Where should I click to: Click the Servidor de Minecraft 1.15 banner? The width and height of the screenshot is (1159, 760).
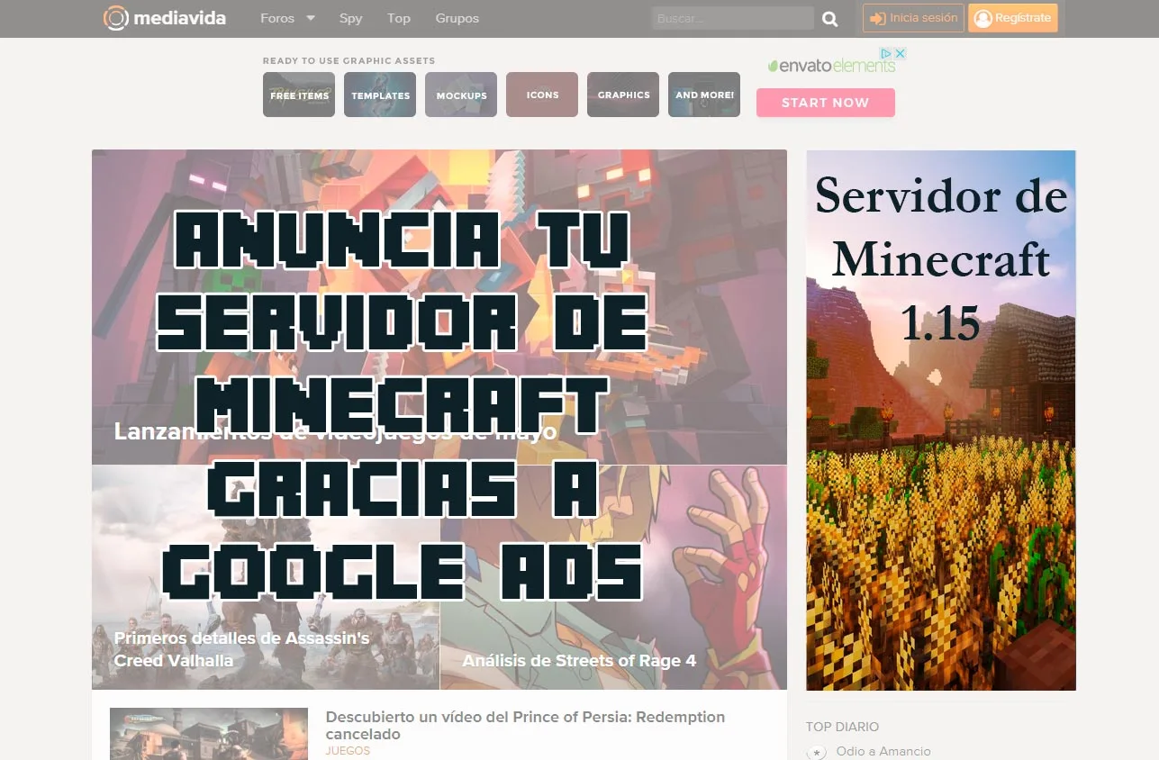point(941,421)
